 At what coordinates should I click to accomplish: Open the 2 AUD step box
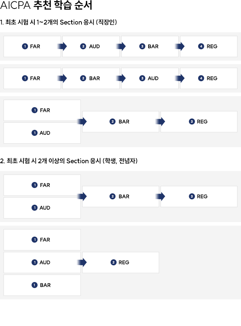tap(91, 46)
